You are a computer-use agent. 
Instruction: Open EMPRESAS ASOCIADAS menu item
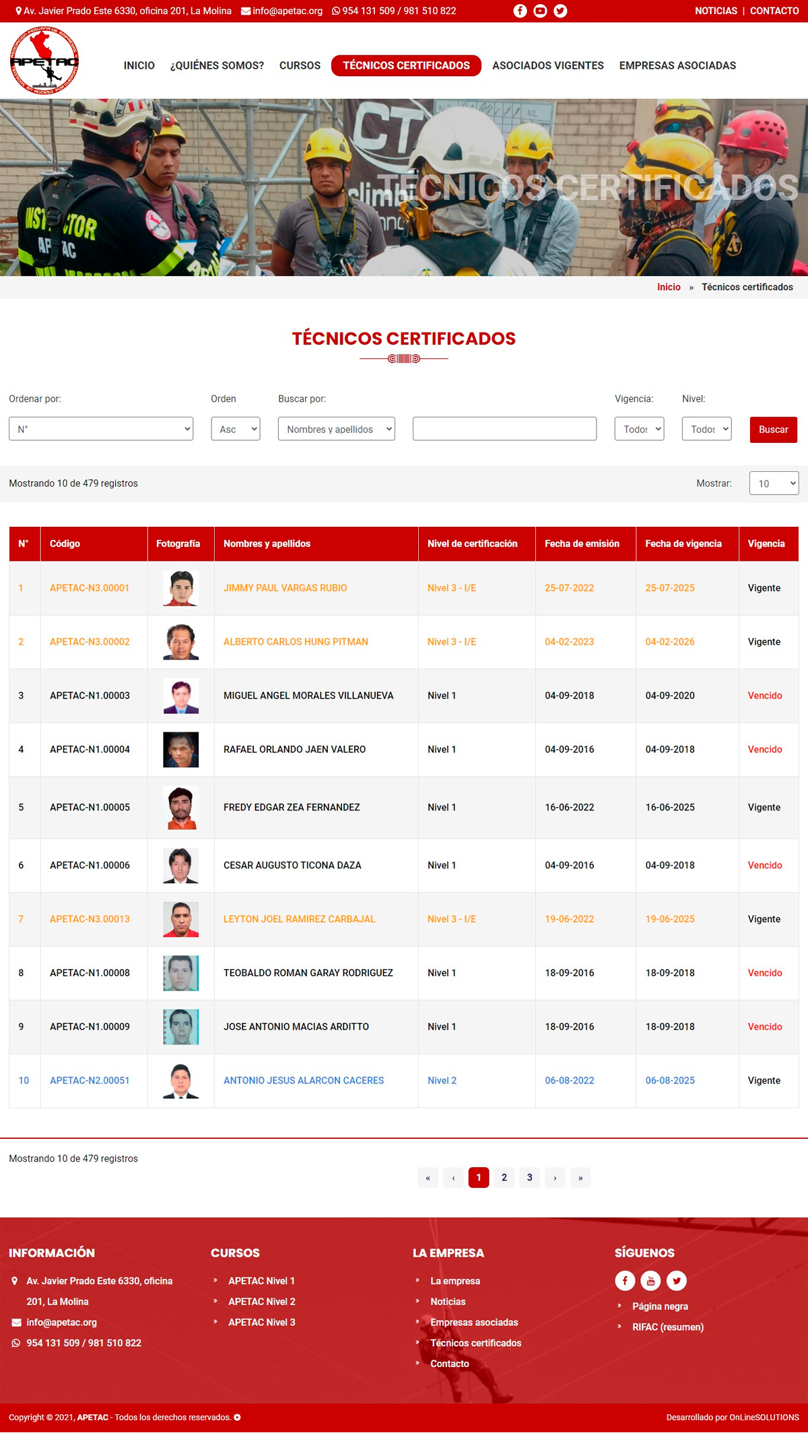(x=678, y=65)
